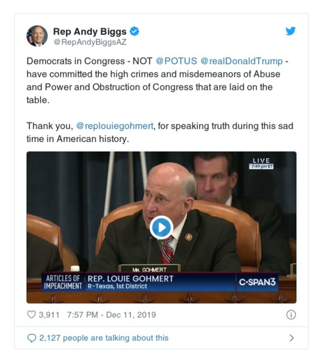Image resolution: width=323 pixels, height=363 pixels.
Task: Like the tweet with the heart icon
Action: 31,315
